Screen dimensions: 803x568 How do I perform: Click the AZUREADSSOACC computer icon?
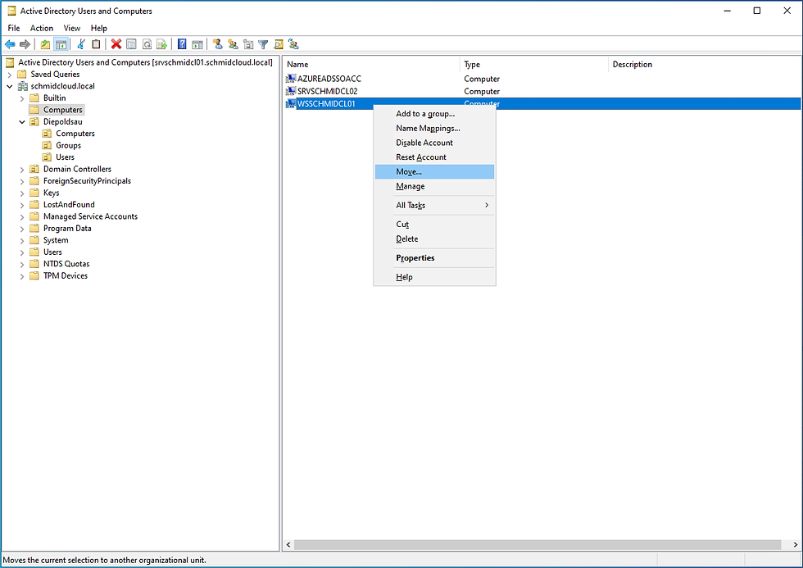(291, 79)
